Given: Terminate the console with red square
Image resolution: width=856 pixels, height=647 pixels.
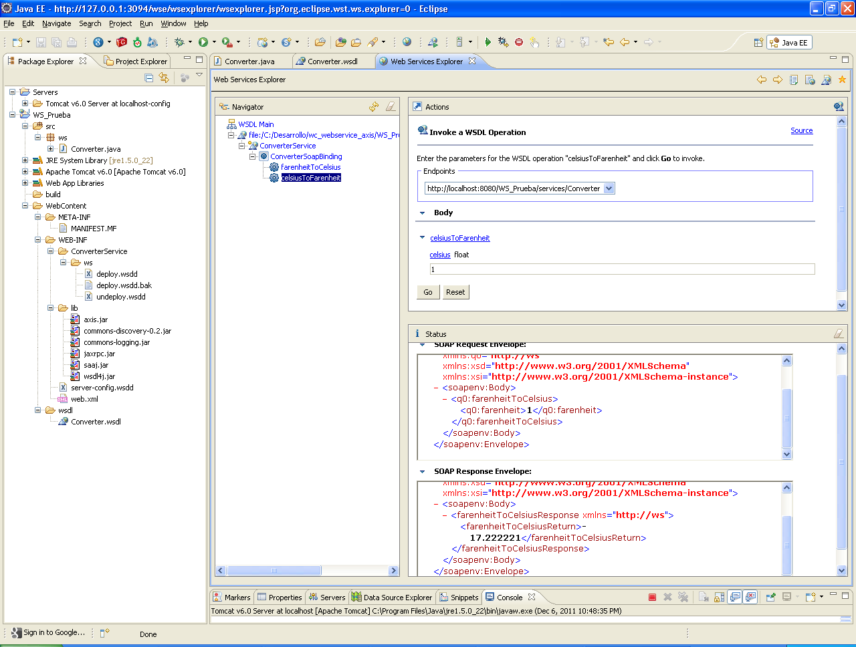Looking at the screenshot, I should pyautogui.click(x=652, y=597).
